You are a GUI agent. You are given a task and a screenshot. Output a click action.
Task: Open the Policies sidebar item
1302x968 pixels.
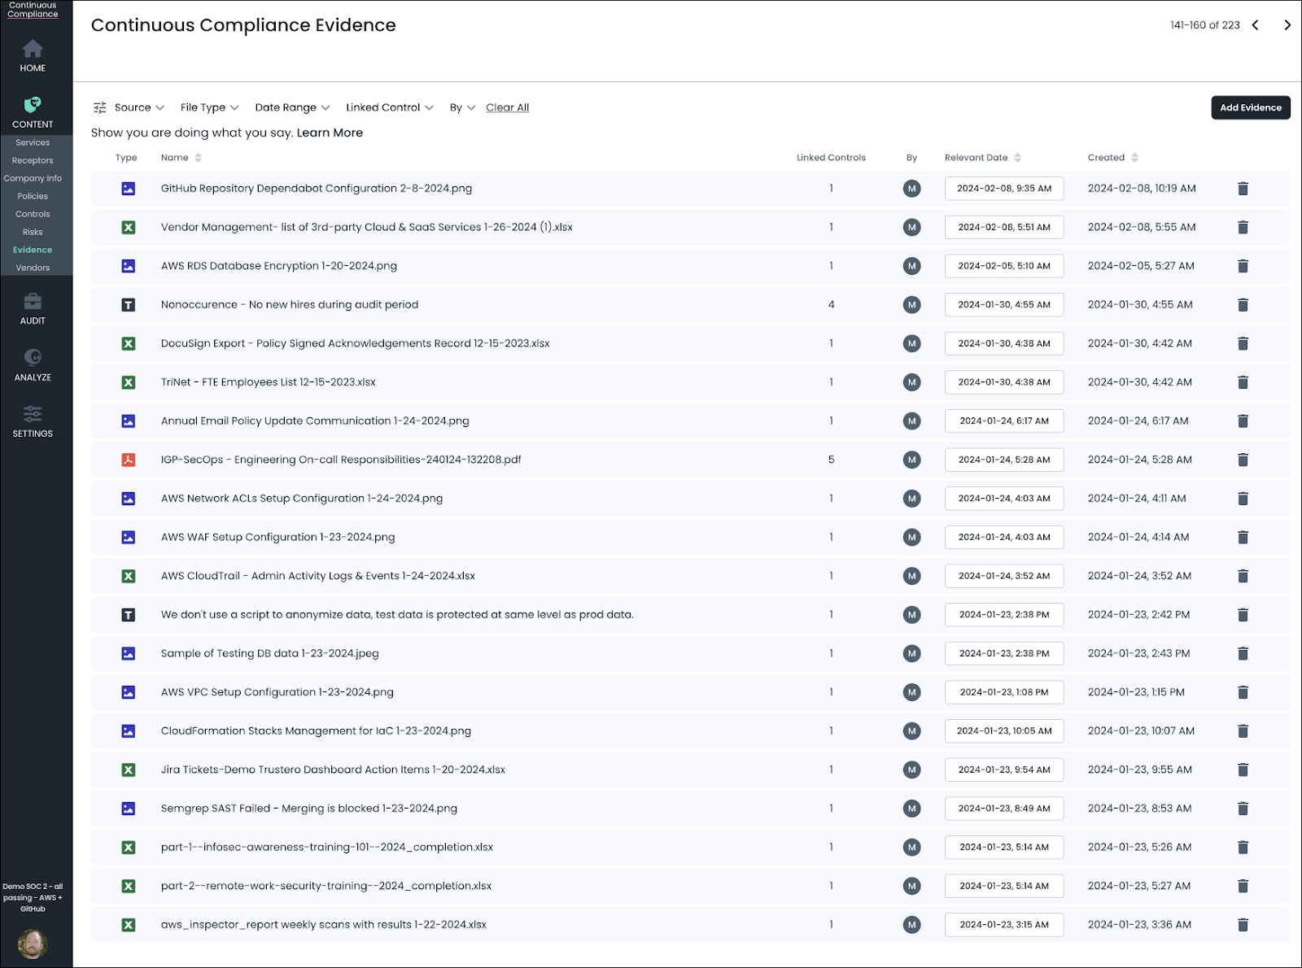click(33, 196)
